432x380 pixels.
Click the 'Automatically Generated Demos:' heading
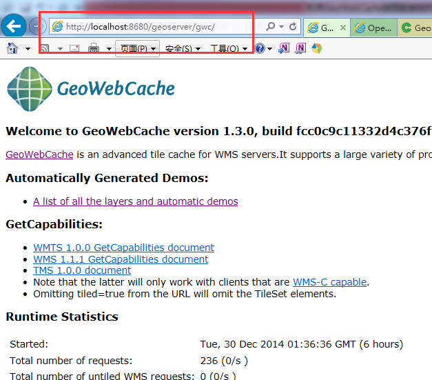click(x=107, y=178)
